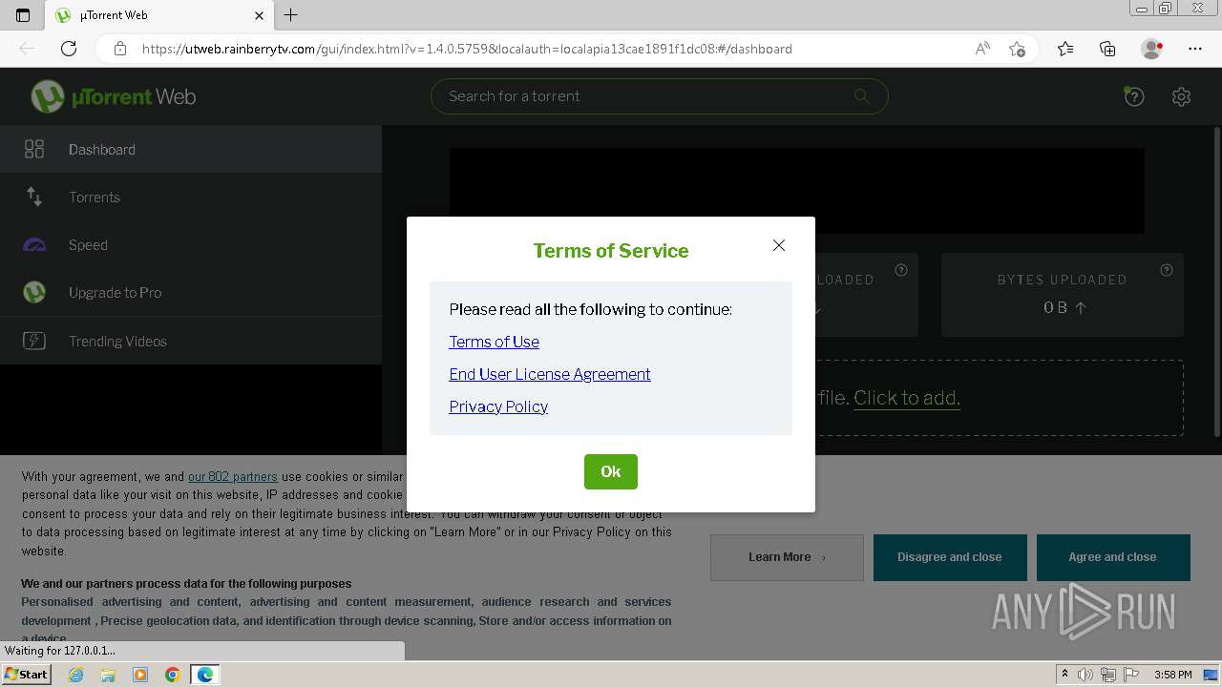
Task: Select Upgrade to Pro in sidebar
Action: pyautogui.click(x=191, y=293)
